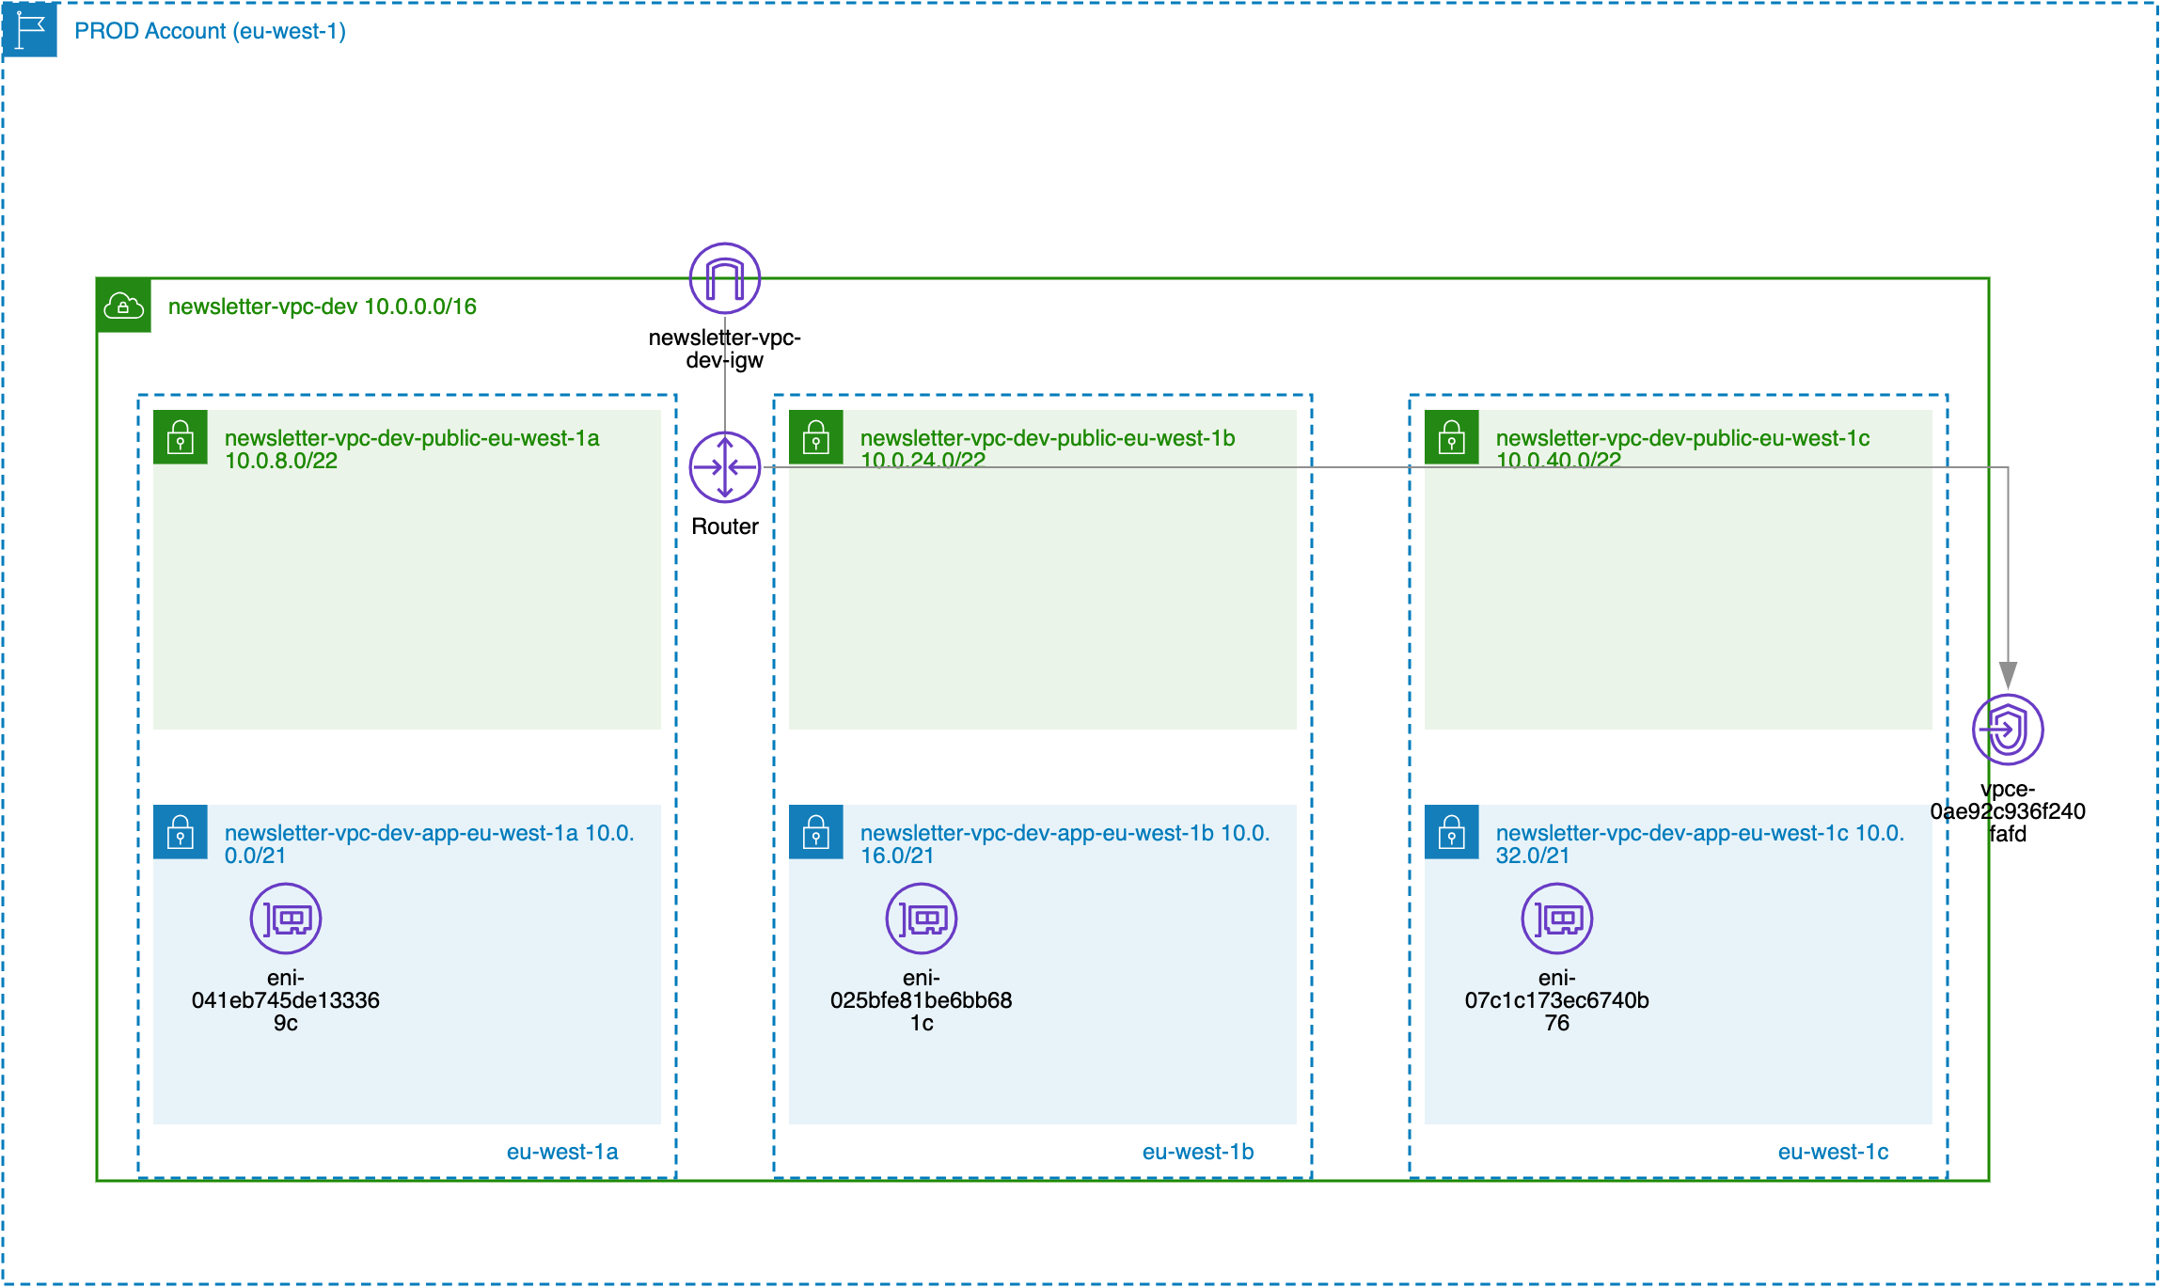Image resolution: width=2161 pixels, height=1288 pixels.
Task: Select the public eu-west-1a subnet lock icon
Action: click(x=181, y=437)
